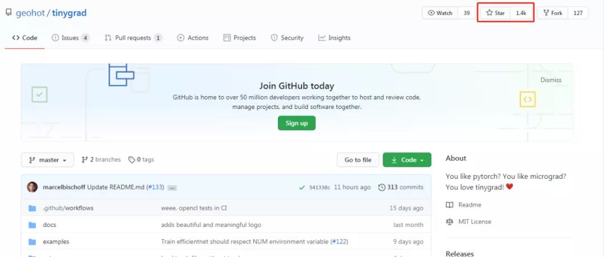
Task: Click the 1.4k stargazers count
Action: [521, 13]
